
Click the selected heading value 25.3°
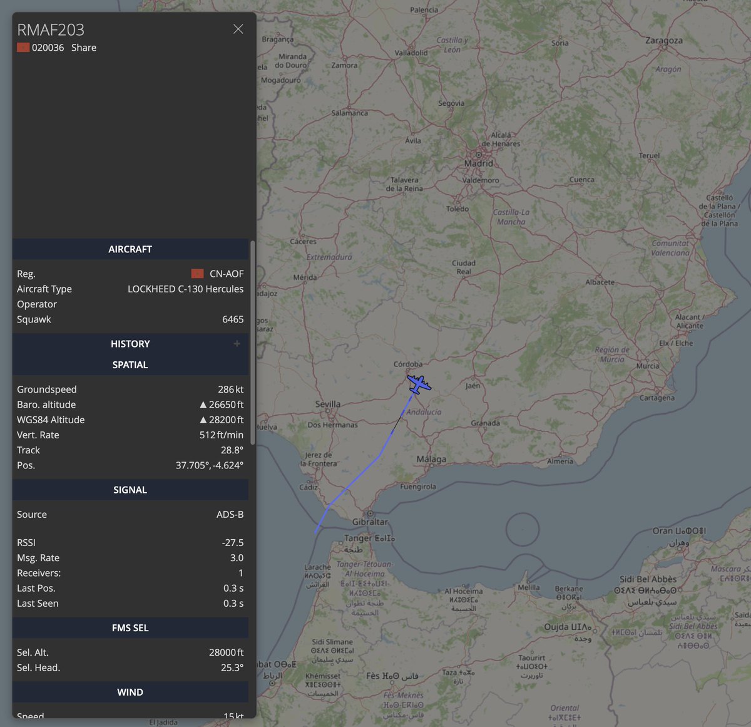pos(232,668)
